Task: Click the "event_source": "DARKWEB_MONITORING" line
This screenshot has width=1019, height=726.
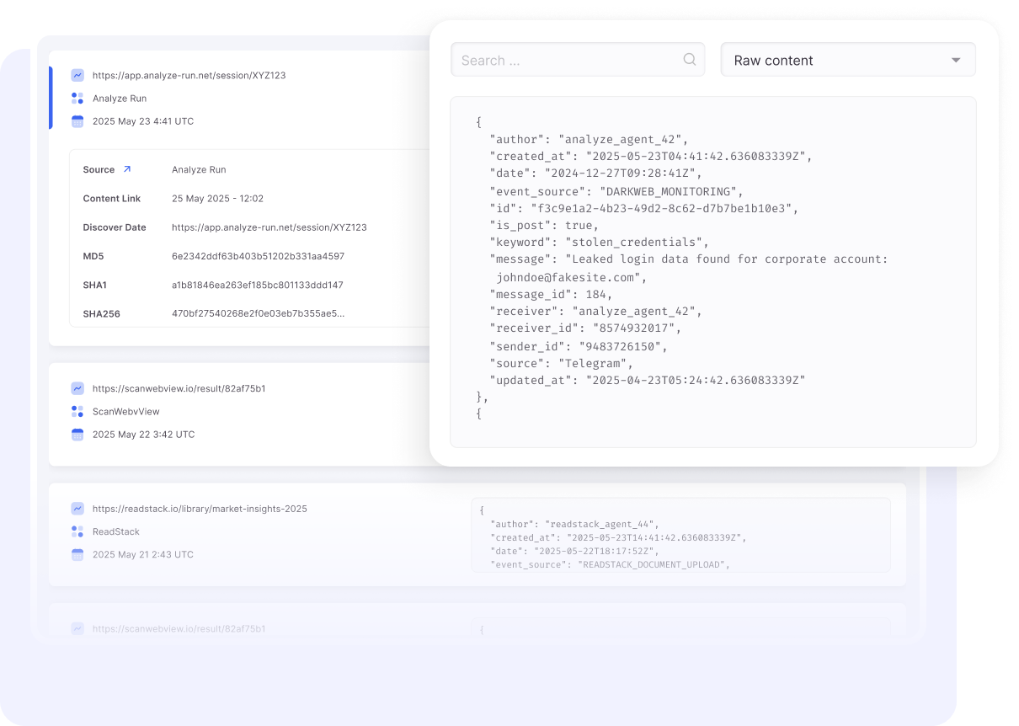Action: 616,191
